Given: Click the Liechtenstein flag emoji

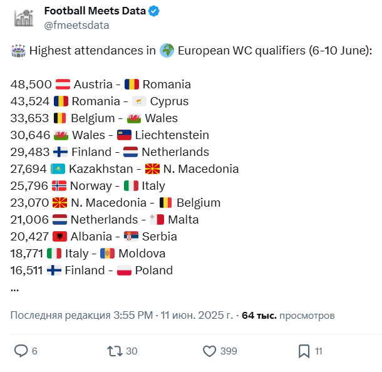Looking at the screenshot, I should [124, 135].
